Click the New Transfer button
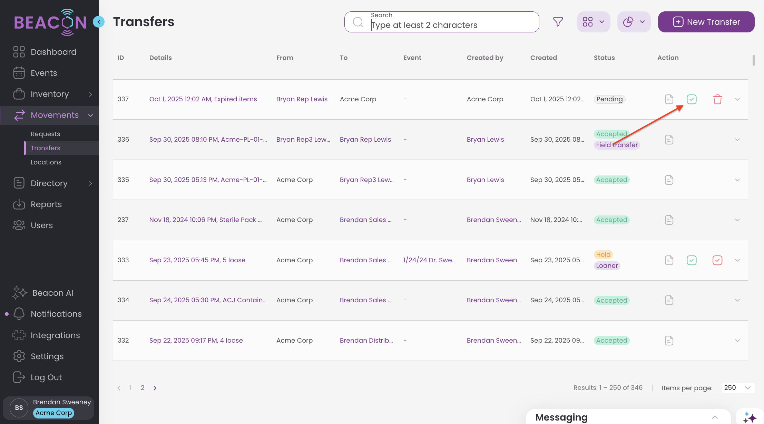Image resolution: width=764 pixels, height=424 pixels. [x=706, y=22]
